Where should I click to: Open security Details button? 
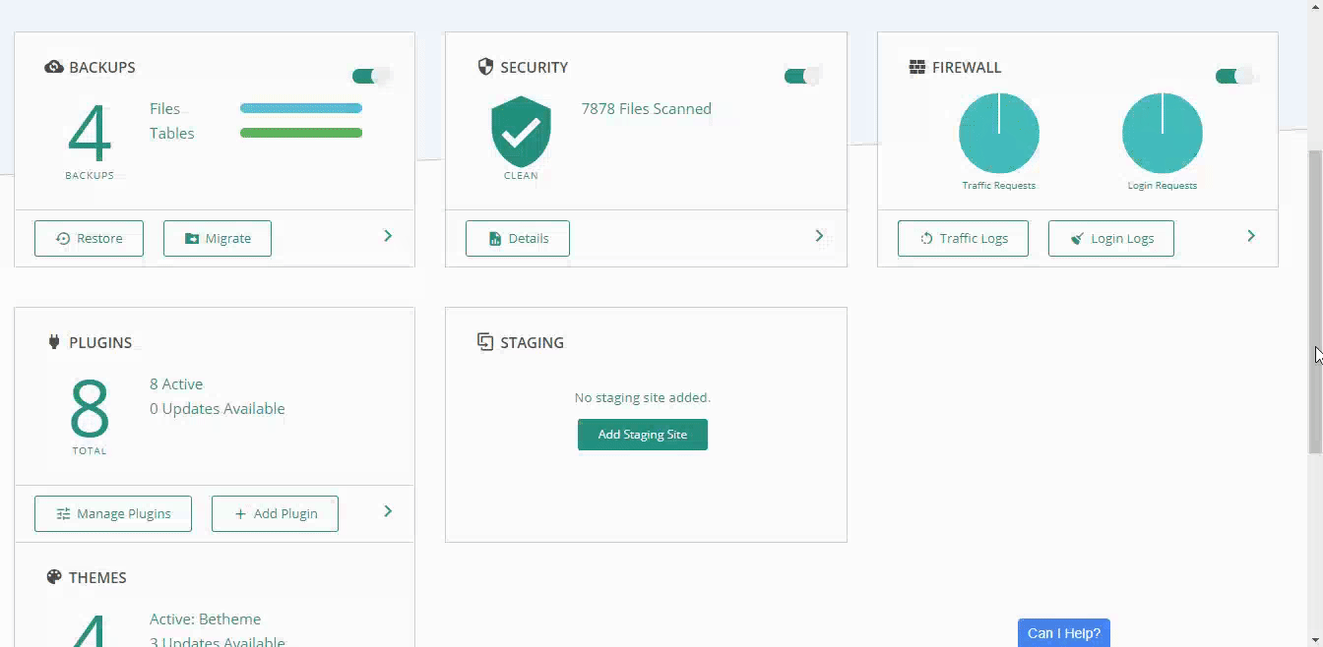(518, 238)
